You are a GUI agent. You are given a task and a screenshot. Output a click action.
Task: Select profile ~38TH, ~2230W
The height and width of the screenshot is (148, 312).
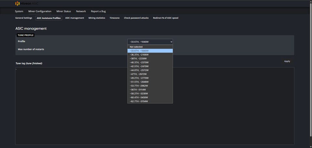pyautogui.click(x=150, y=59)
